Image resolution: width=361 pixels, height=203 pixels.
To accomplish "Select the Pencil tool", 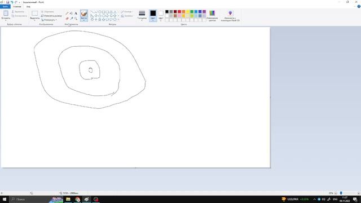I will [67, 14].
